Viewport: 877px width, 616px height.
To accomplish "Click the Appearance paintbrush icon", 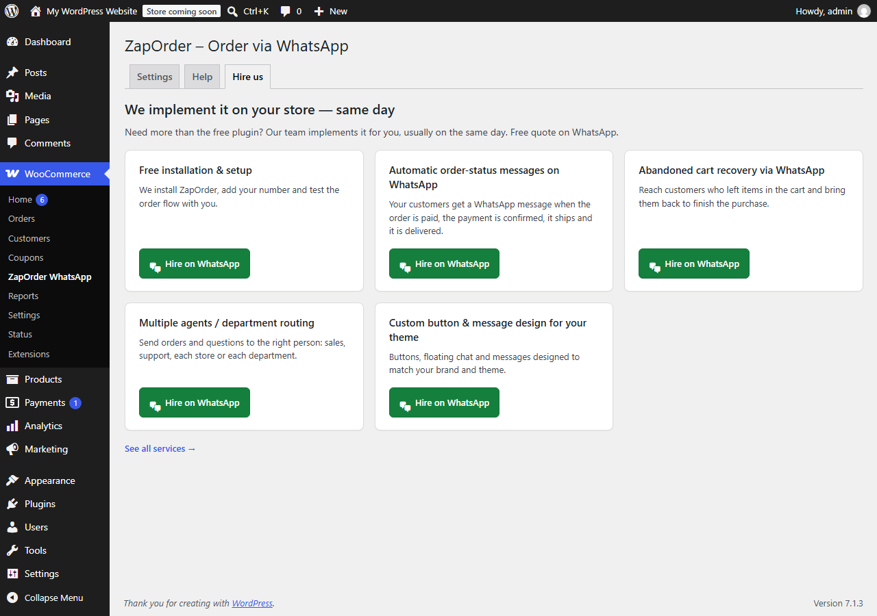I will pyautogui.click(x=12, y=480).
